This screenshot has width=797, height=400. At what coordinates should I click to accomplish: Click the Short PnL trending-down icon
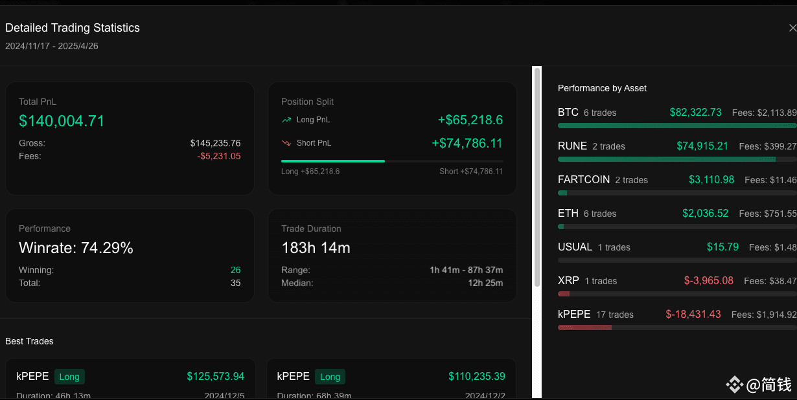(286, 143)
